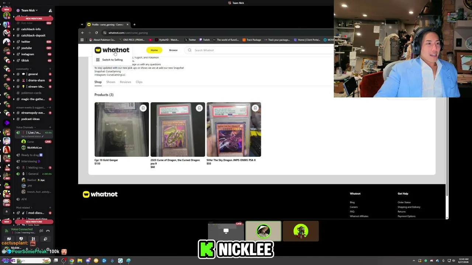Open Discord soundboard icon

[x=45, y=239]
